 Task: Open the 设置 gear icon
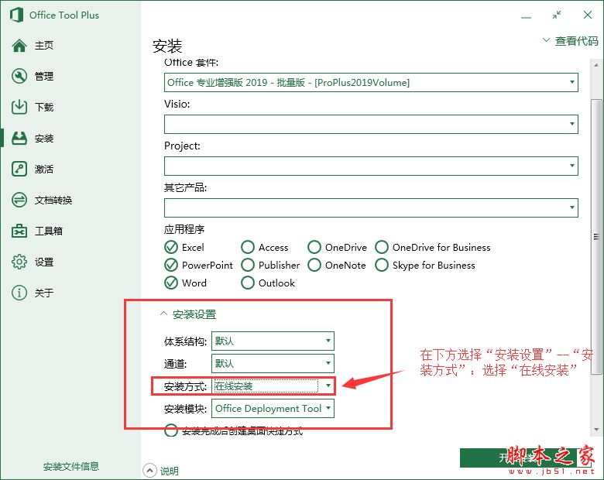[19, 262]
